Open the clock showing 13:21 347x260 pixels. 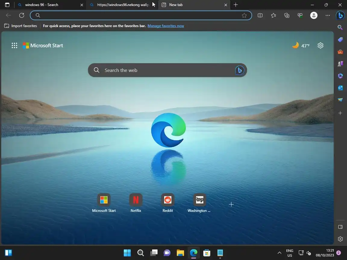click(x=325, y=253)
